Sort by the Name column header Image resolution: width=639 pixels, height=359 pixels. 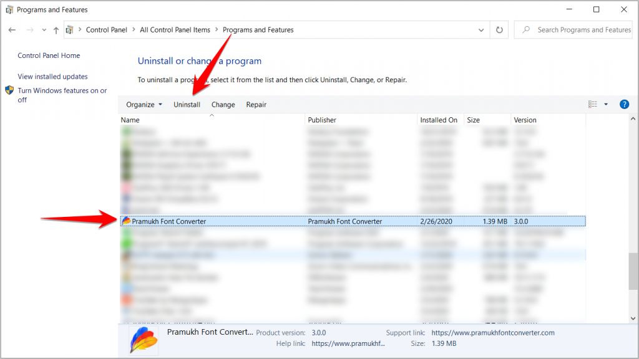(212, 120)
